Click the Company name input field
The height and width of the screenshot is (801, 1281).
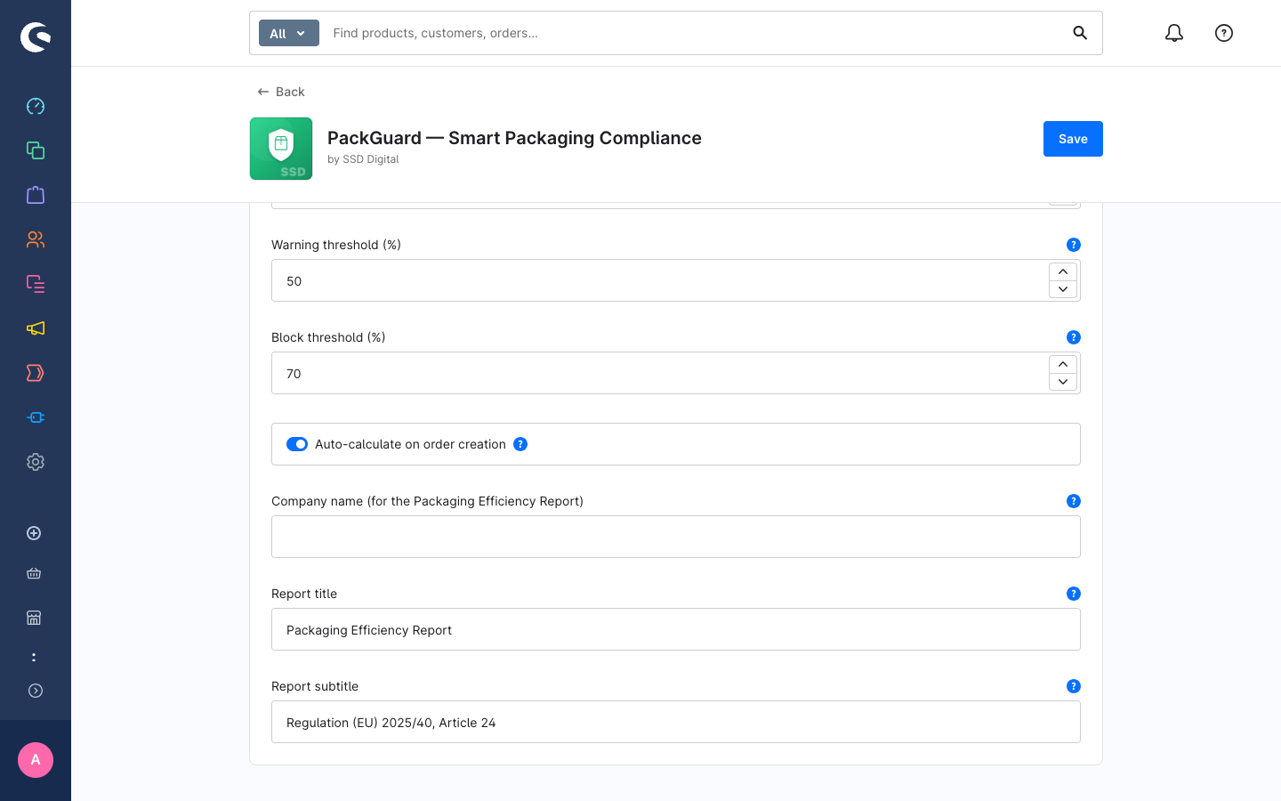tap(676, 537)
